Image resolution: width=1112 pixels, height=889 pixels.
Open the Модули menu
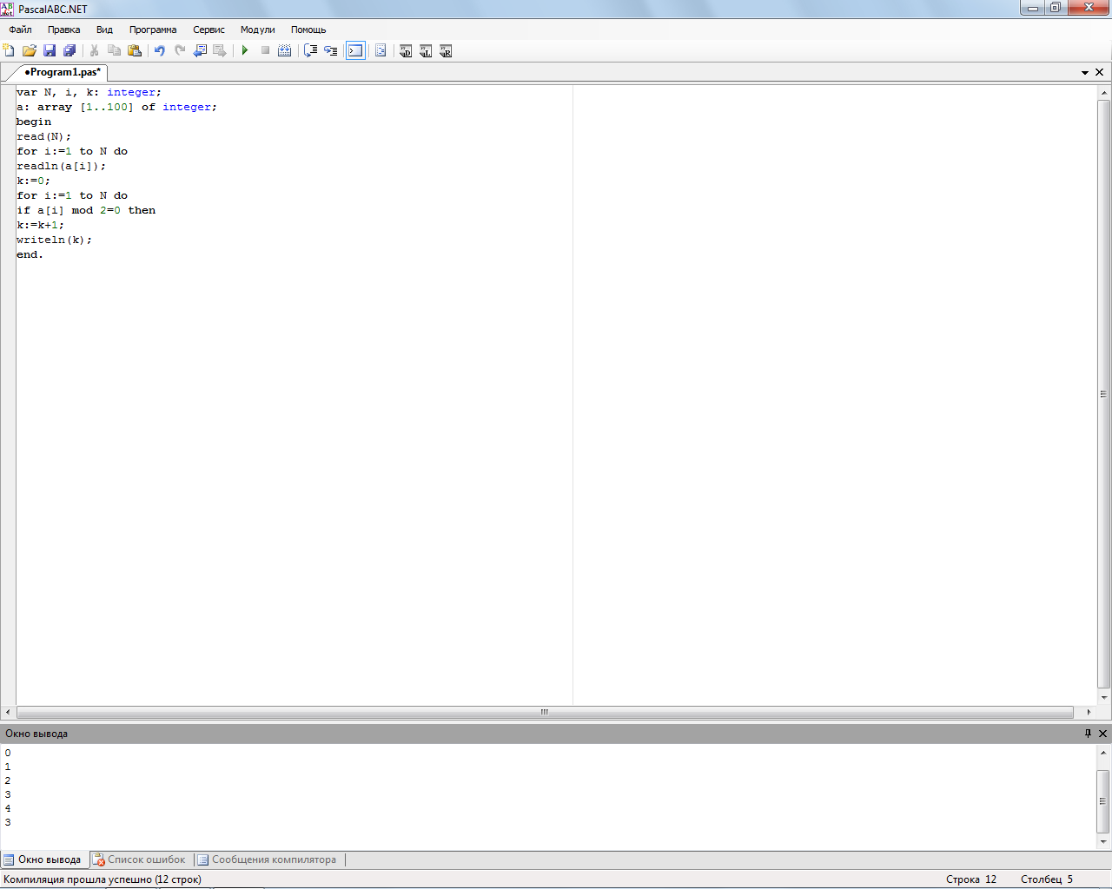pyautogui.click(x=257, y=30)
